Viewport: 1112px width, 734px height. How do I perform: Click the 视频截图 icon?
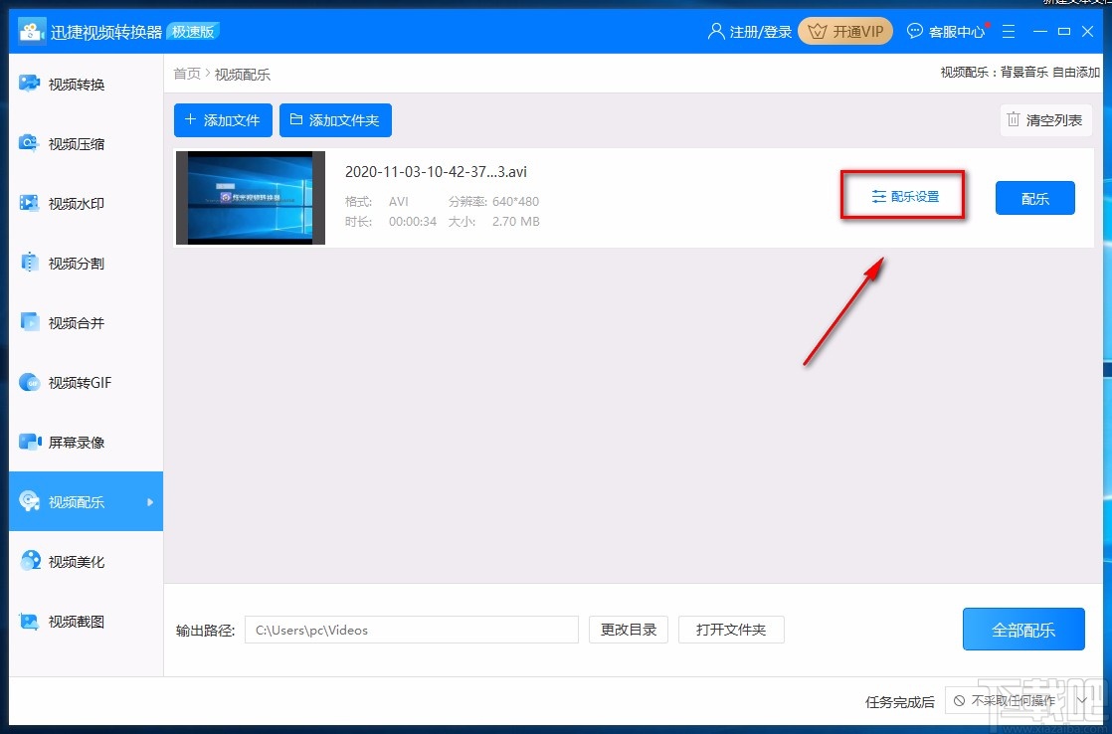pyautogui.click(x=30, y=621)
